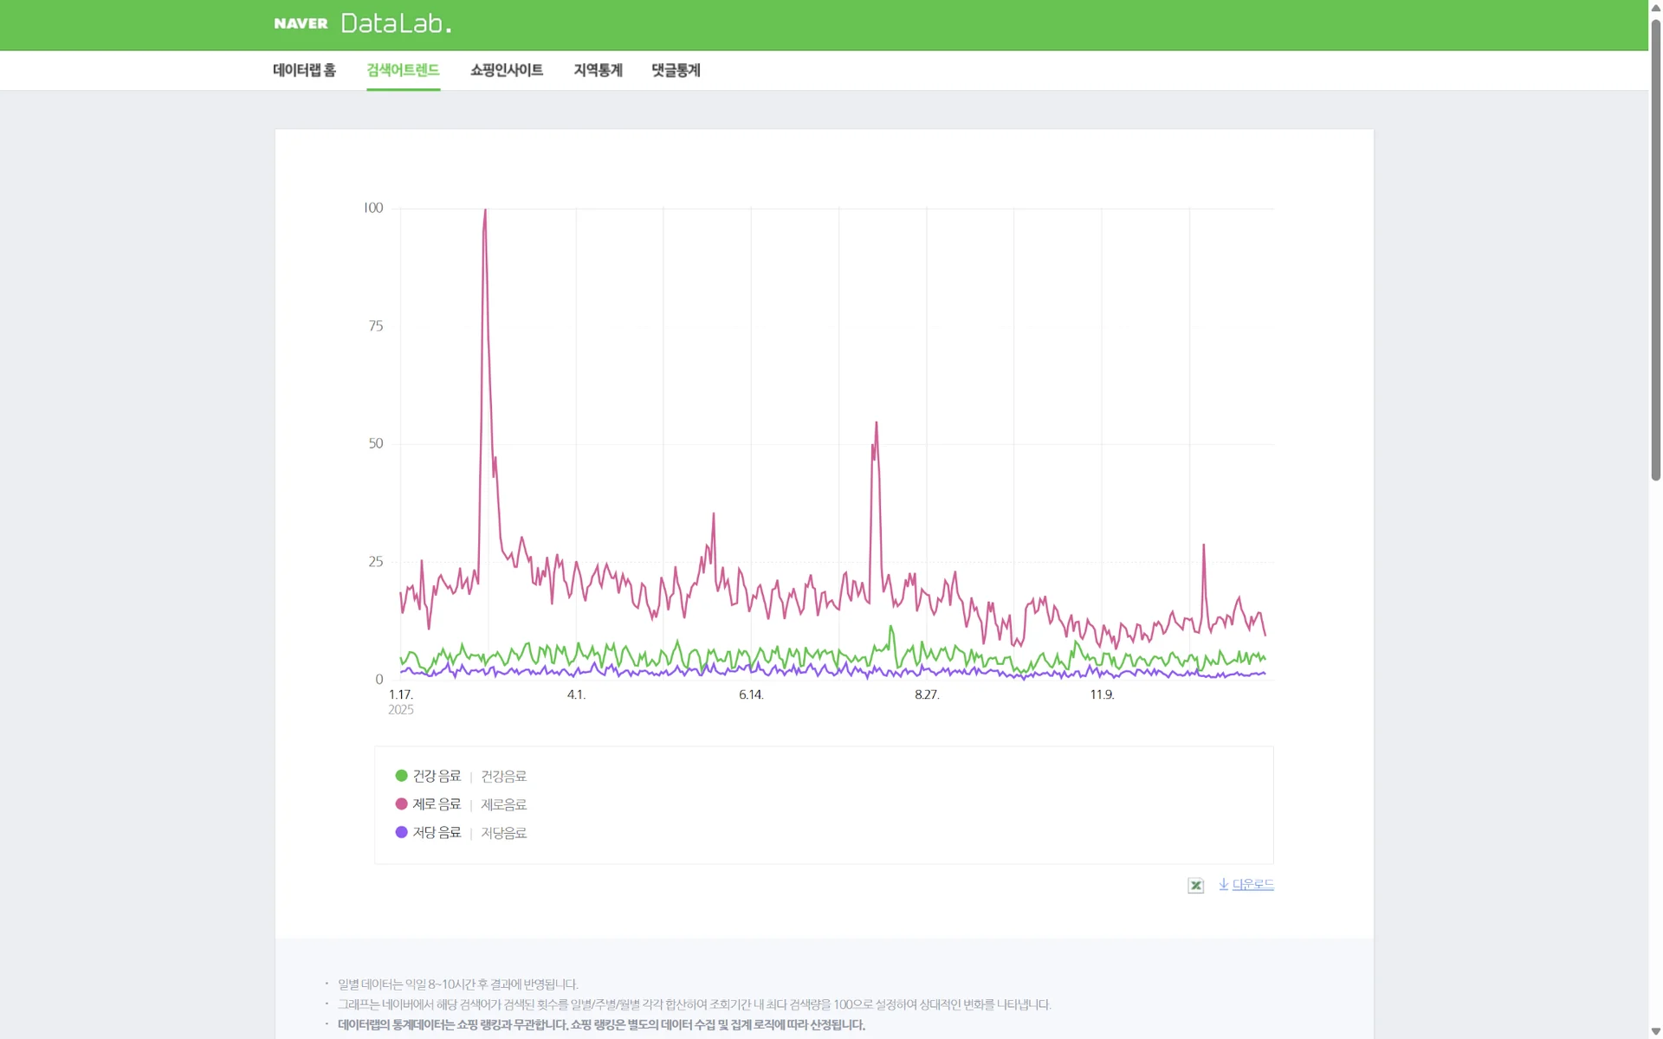Click the 8.27. x-axis date label
Image resolution: width=1663 pixels, height=1039 pixels.
coord(927,694)
